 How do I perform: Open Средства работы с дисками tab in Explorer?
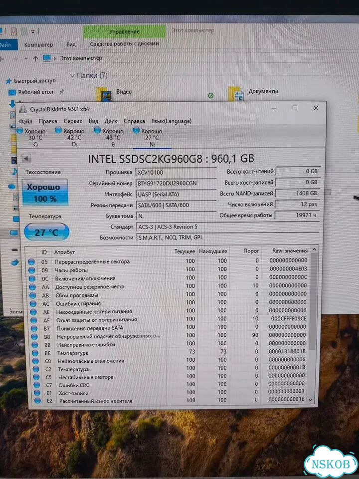(x=124, y=43)
